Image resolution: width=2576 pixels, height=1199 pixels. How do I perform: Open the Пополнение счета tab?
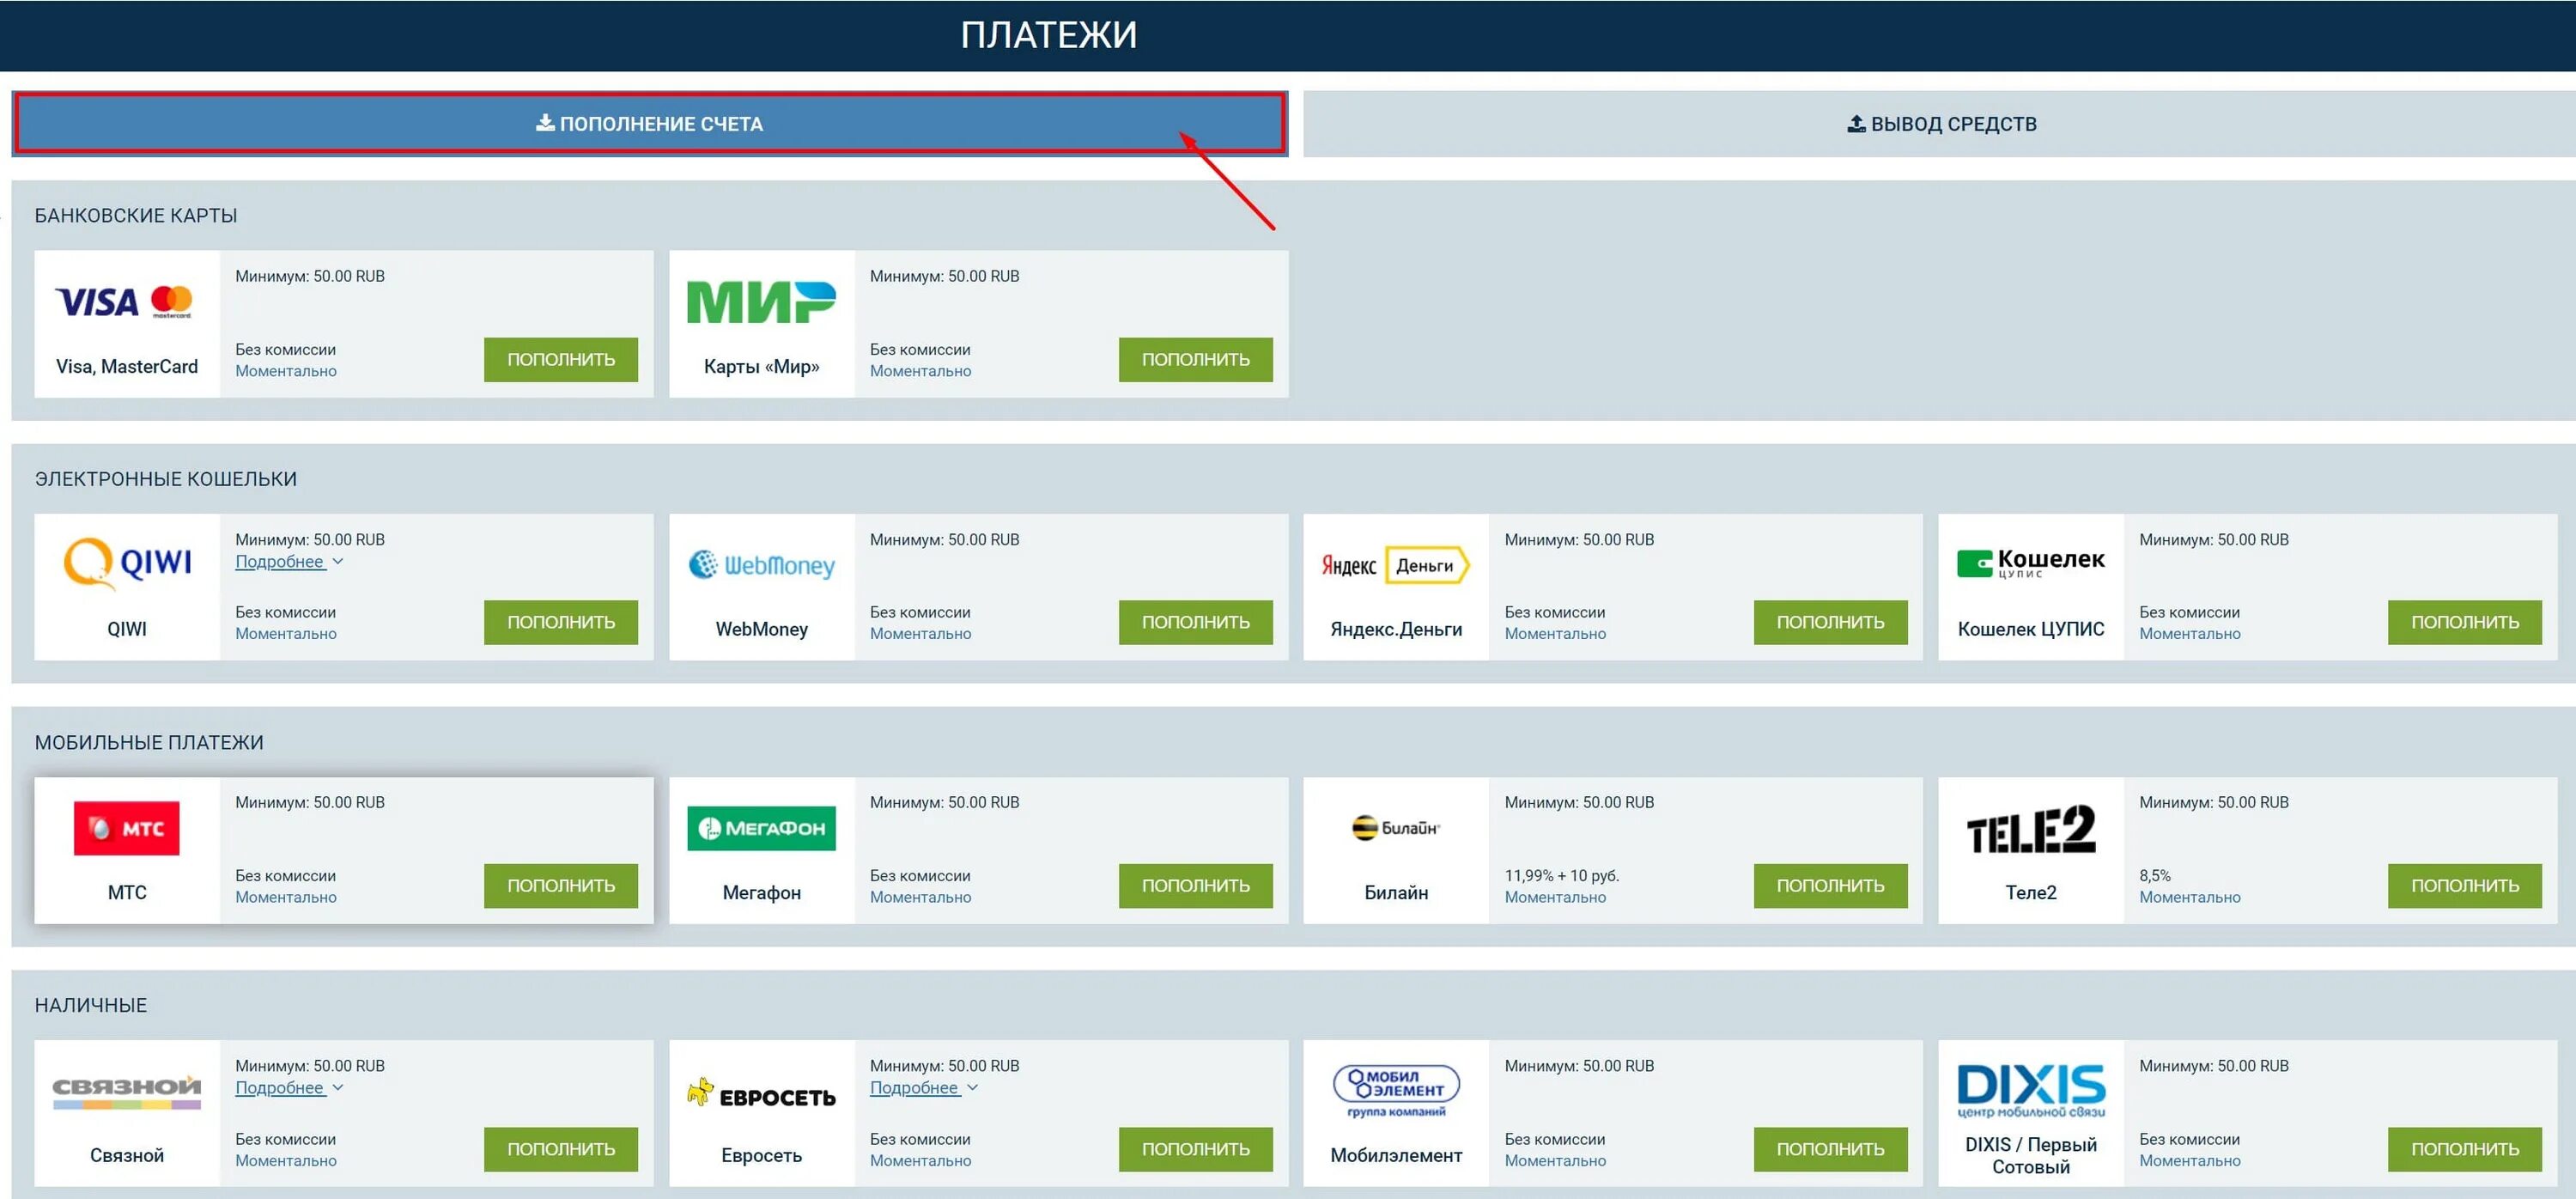[649, 124]
